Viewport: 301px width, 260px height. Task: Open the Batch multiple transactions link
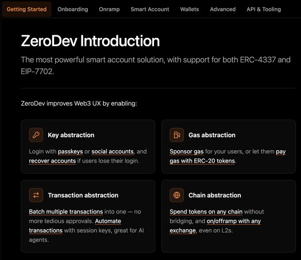(66, 211)
